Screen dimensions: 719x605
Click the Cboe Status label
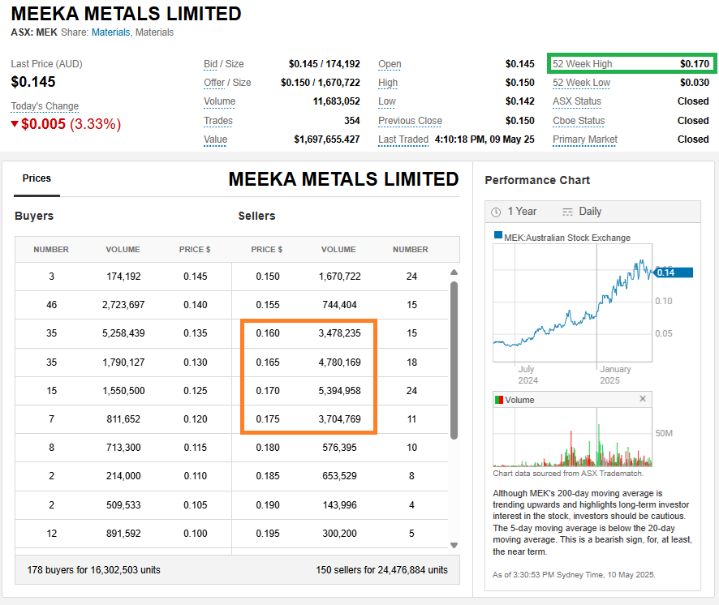(579, 121)
